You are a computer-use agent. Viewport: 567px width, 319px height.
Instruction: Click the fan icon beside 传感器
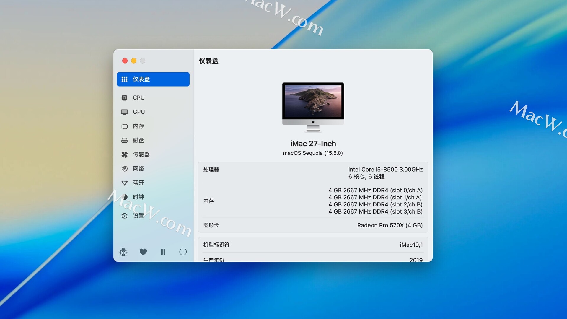tap(125, 154)
